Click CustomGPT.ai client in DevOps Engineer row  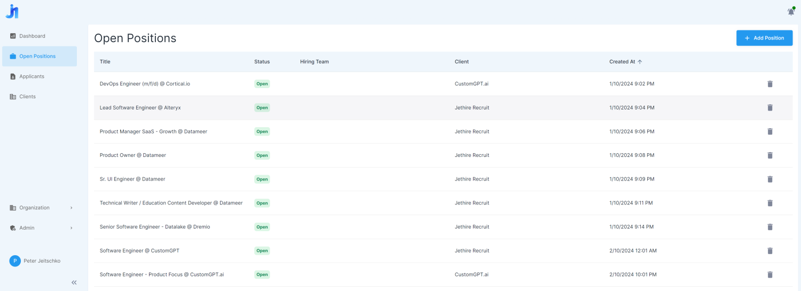click(x=472, y=84)
